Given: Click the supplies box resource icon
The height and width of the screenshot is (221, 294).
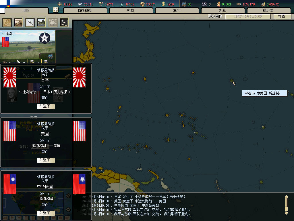Looking at the screenshot, I should pyautogui.click(x=142, y=4).
